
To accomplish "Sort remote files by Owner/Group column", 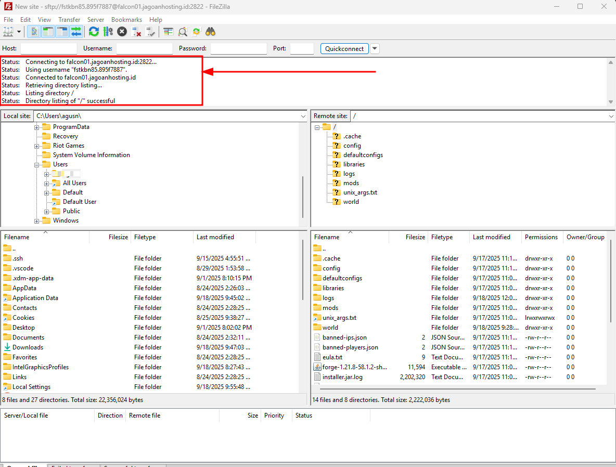I will 585,237.
